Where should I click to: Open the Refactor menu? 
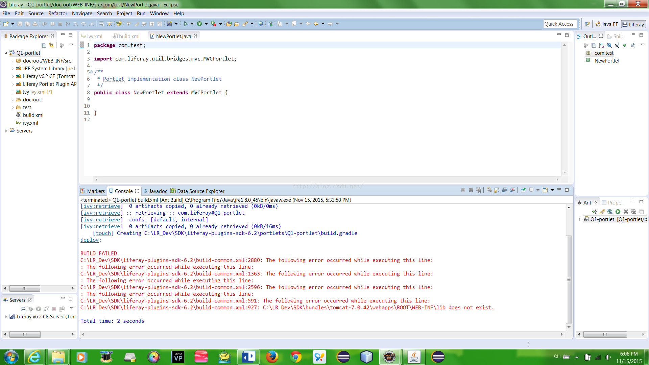click(x=57, y=14)
